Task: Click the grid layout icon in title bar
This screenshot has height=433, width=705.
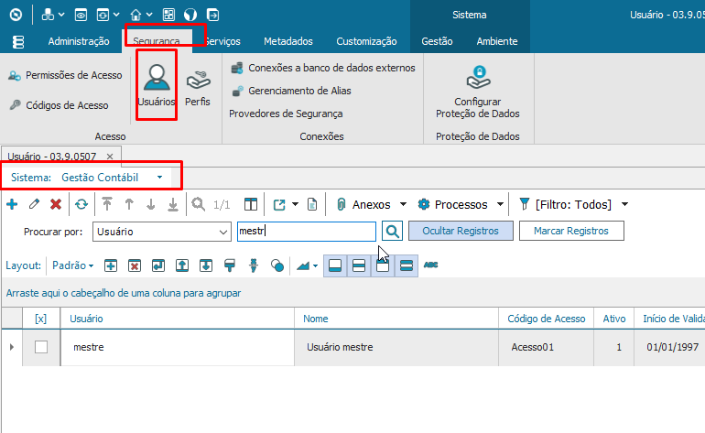Action: pos(168,15)
